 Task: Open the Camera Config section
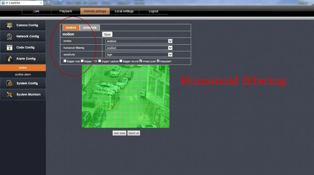coord(23,25)
